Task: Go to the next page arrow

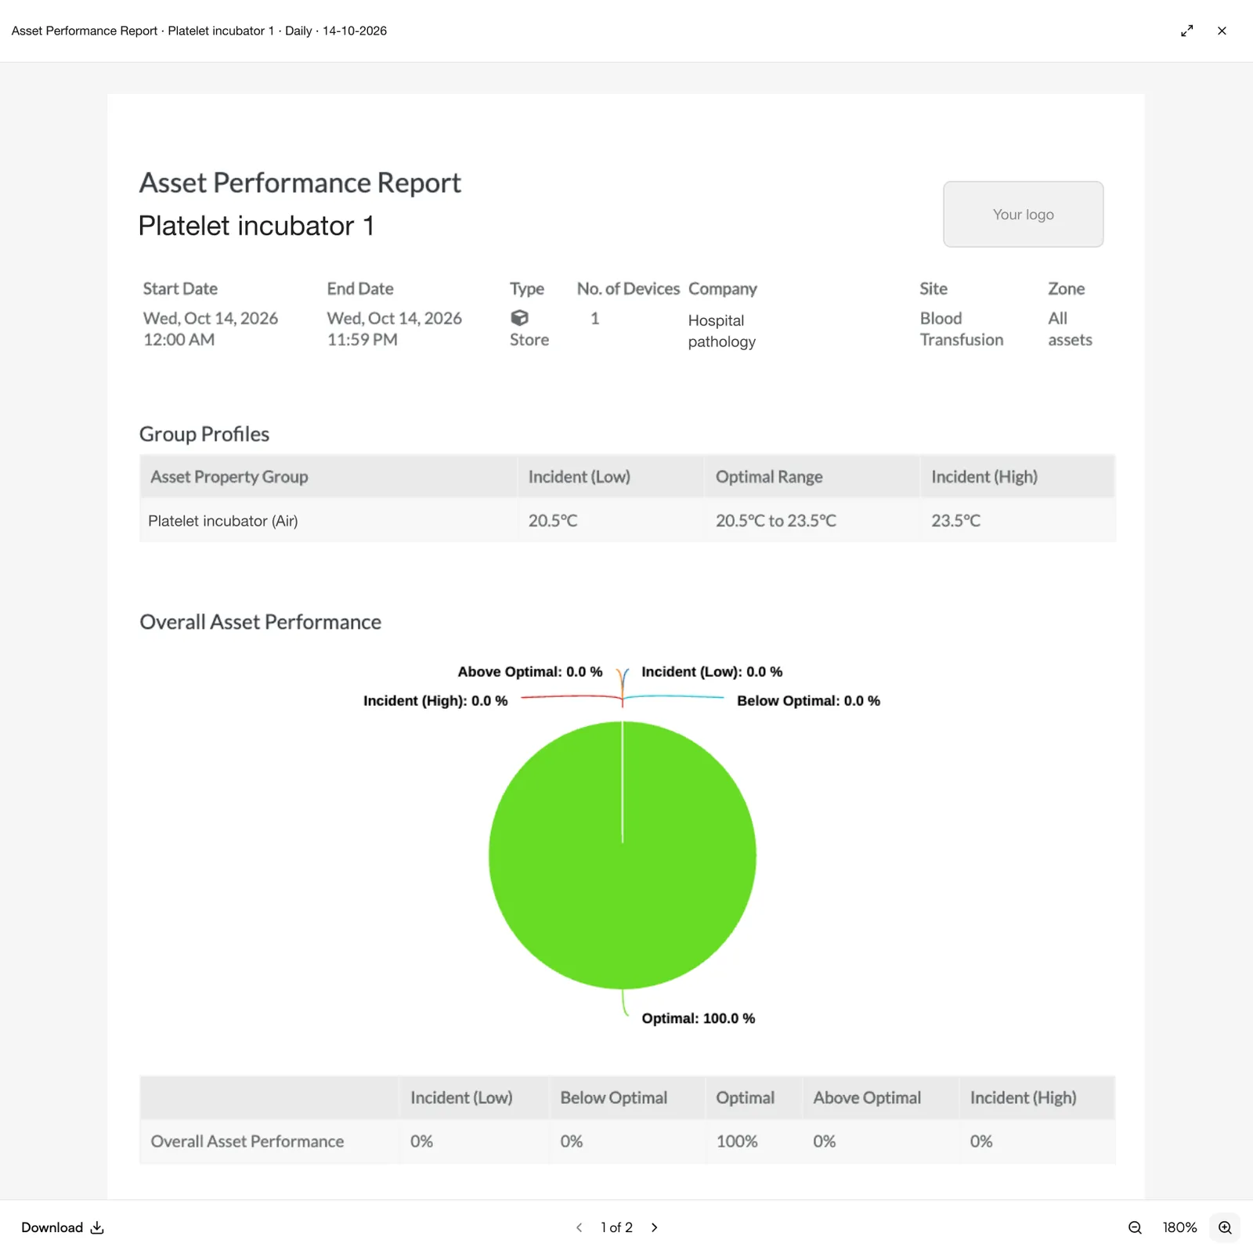Action: pyautogui.click(x=654, y=1227)
